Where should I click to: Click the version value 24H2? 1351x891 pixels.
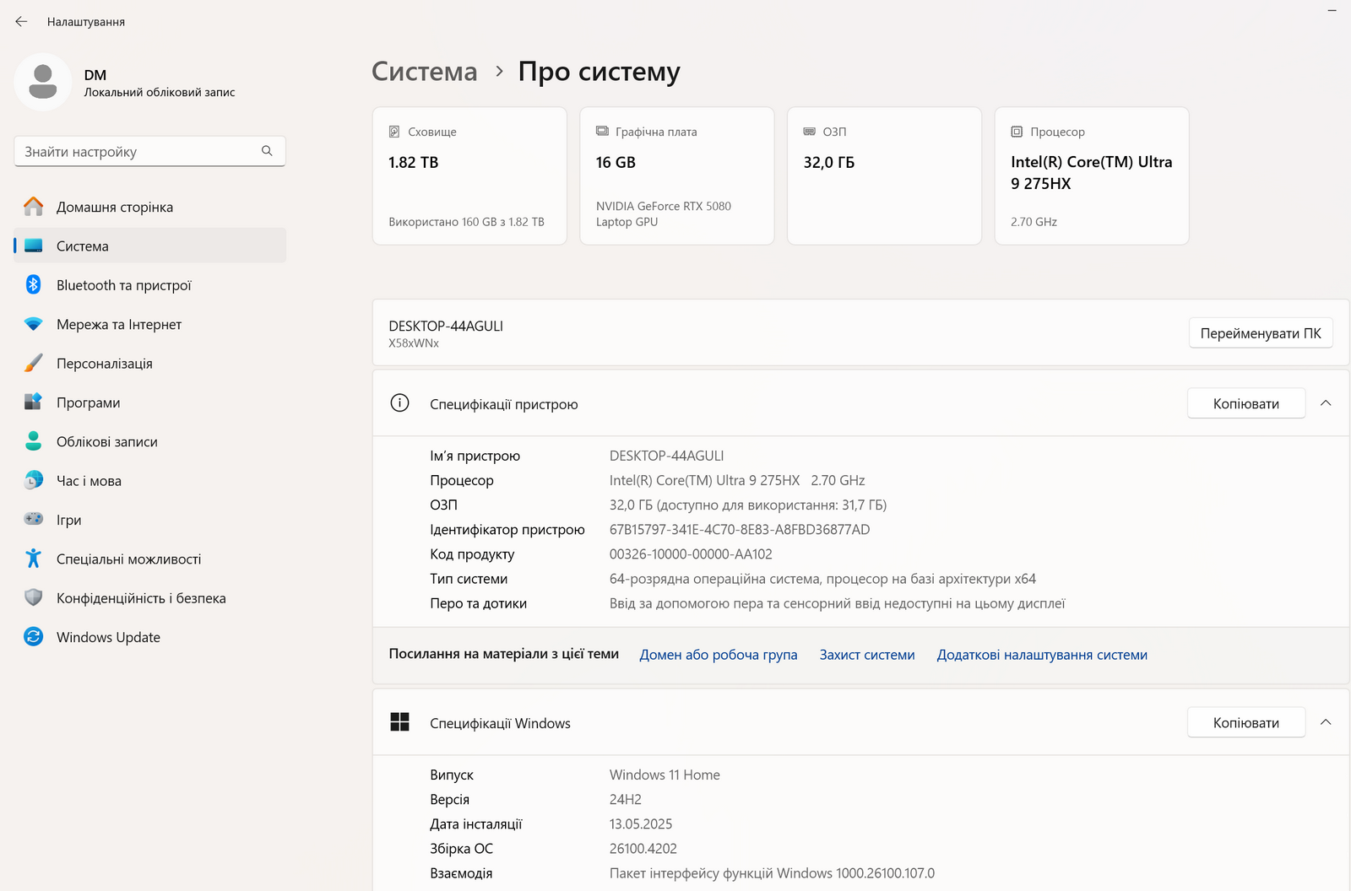pos(626,799)
